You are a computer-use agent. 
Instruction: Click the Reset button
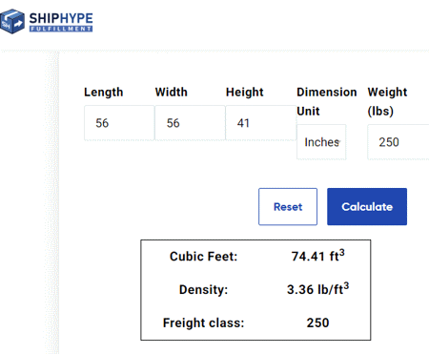(x=288, y=207)
